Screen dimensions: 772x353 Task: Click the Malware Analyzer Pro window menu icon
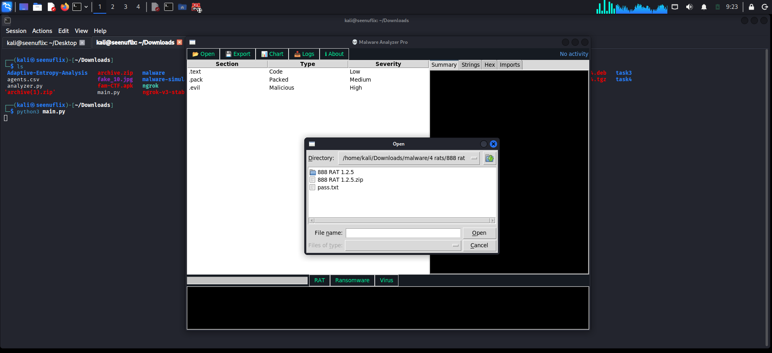pyautogui.click(x=192, y=42)
